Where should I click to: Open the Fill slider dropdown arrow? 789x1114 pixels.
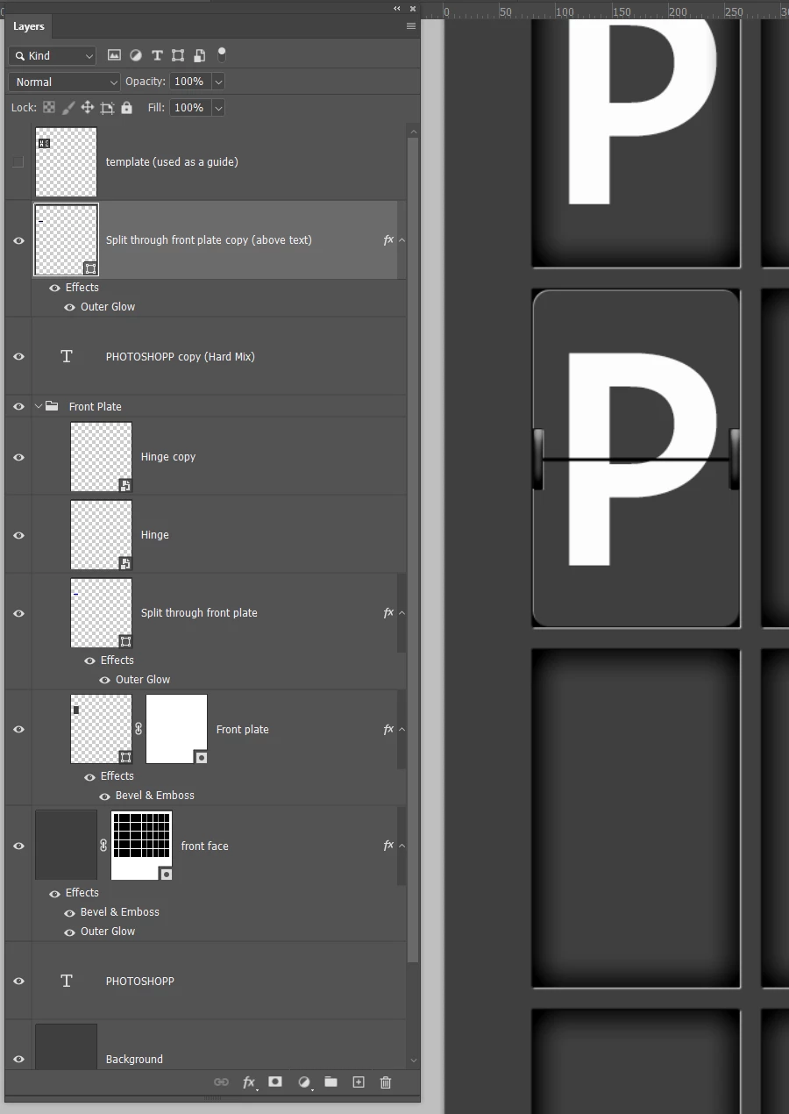(x=218, y=108)
